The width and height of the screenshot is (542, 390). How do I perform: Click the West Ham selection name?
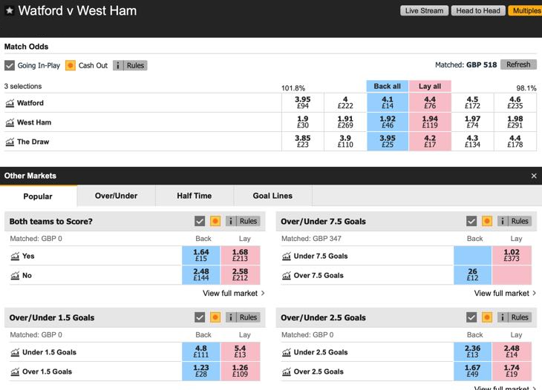34,122
